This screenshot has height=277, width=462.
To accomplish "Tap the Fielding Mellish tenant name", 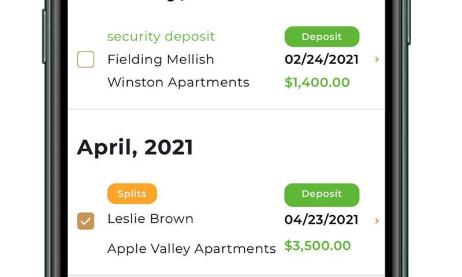I will coord(161,59).
